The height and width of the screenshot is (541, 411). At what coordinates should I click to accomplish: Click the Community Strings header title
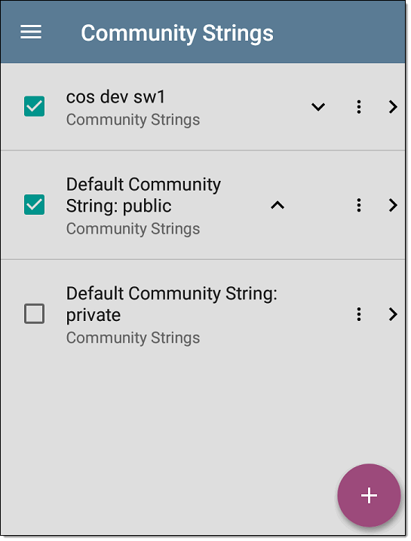tap(177, 33)
